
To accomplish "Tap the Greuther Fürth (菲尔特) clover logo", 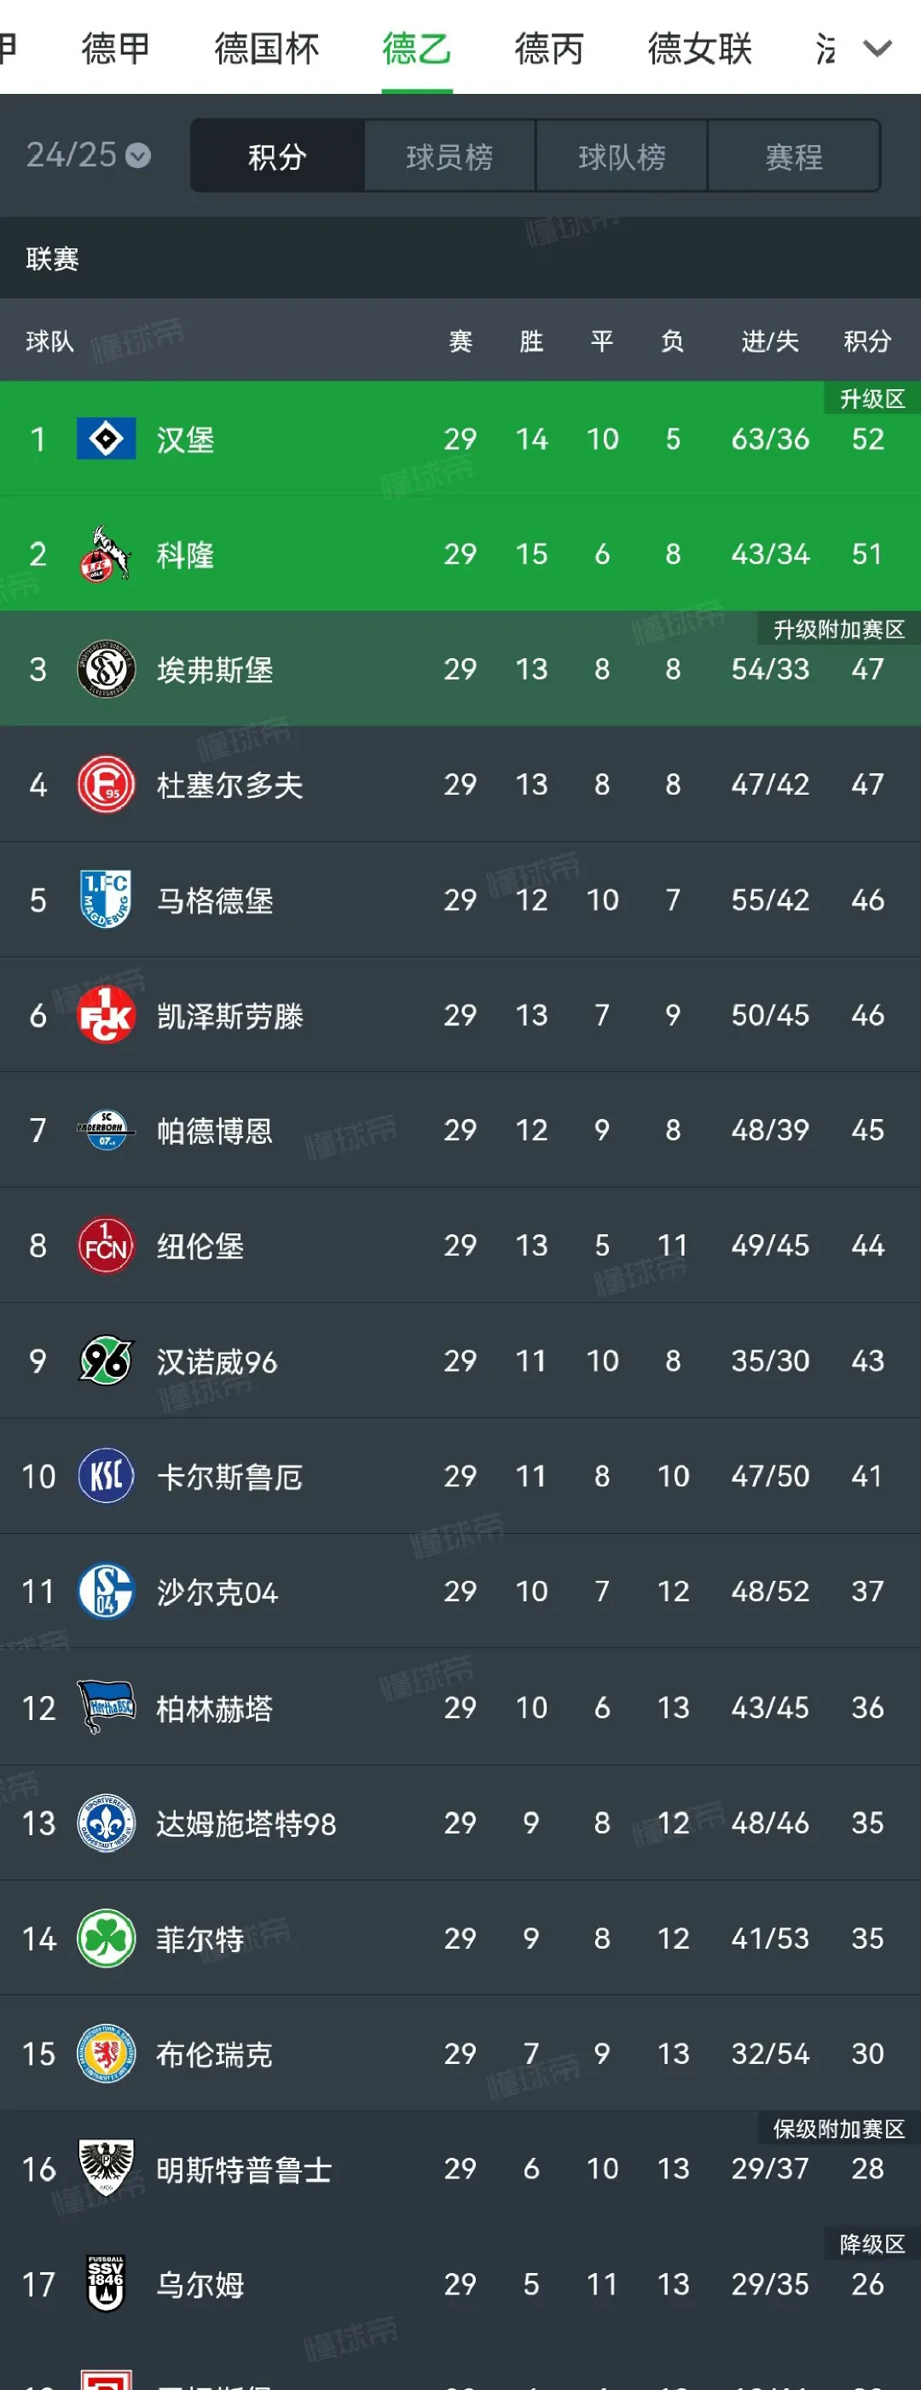I will pos(106,1938).
